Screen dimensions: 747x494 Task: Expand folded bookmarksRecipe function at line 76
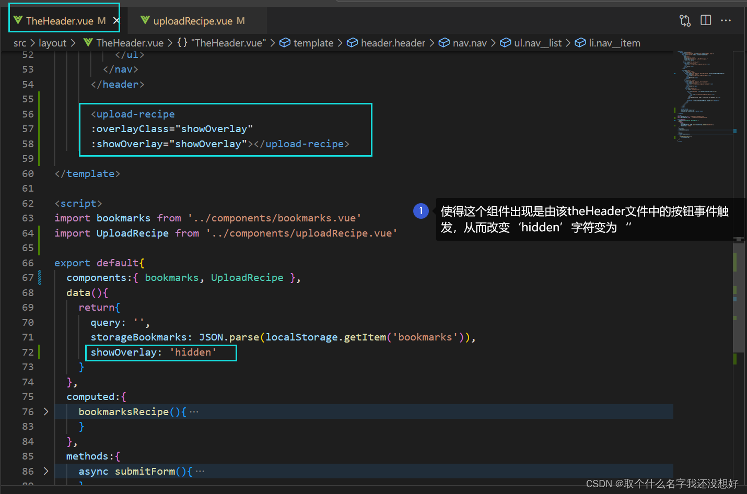point(46,411)
